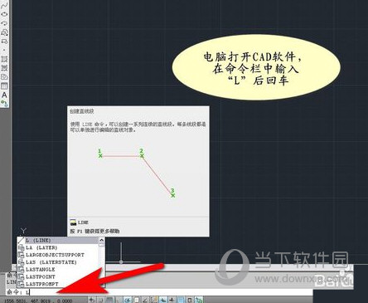
Task: Toggle Snap mode in the status bar
Action: pos(101,300)
